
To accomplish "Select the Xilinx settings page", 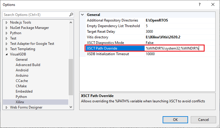I will click(20, 102).
